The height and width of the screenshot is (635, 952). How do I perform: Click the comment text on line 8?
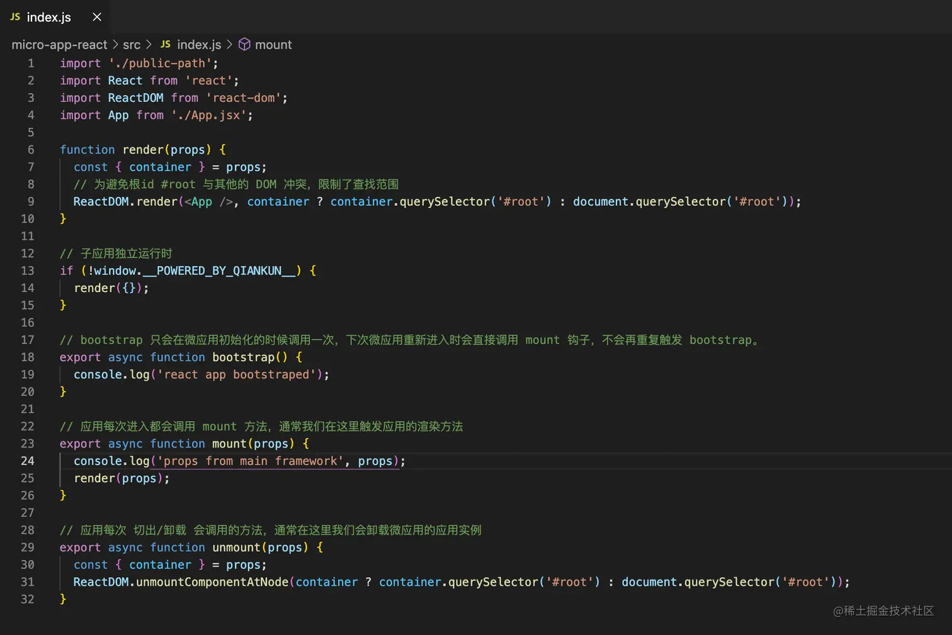pos(236,184)
